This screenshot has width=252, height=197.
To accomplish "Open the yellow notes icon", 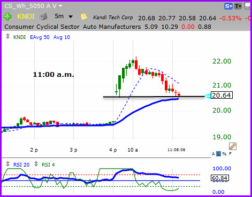I will tap(83, 17).
